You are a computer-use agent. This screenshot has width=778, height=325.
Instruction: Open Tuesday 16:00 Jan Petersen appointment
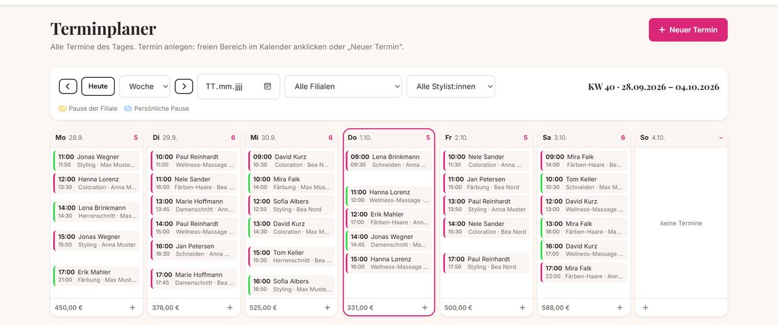click(194, 250)
